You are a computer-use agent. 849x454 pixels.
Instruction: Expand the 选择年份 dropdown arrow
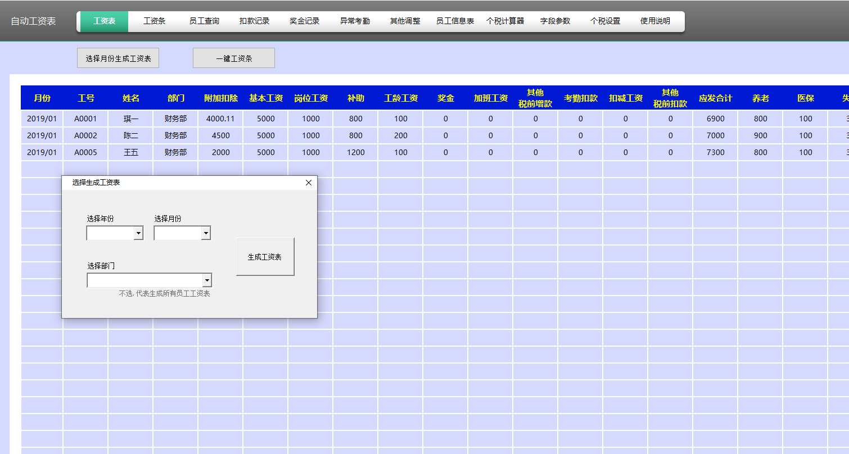(138, 233)
